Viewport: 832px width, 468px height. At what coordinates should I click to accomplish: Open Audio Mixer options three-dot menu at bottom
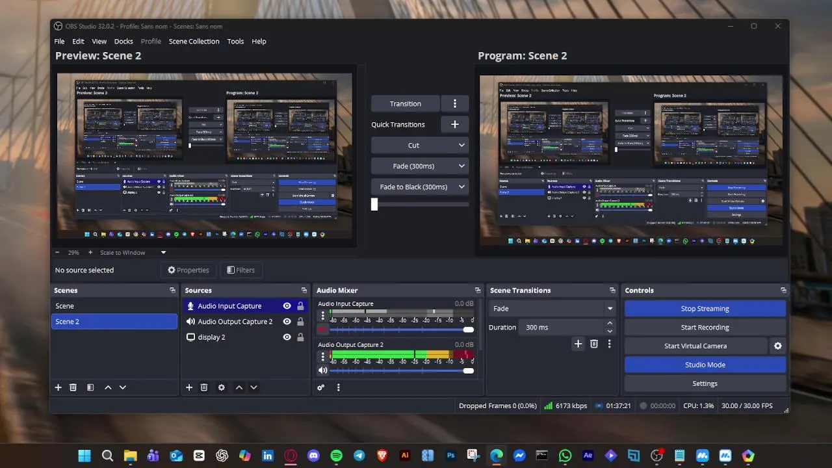tap(338, 387)
